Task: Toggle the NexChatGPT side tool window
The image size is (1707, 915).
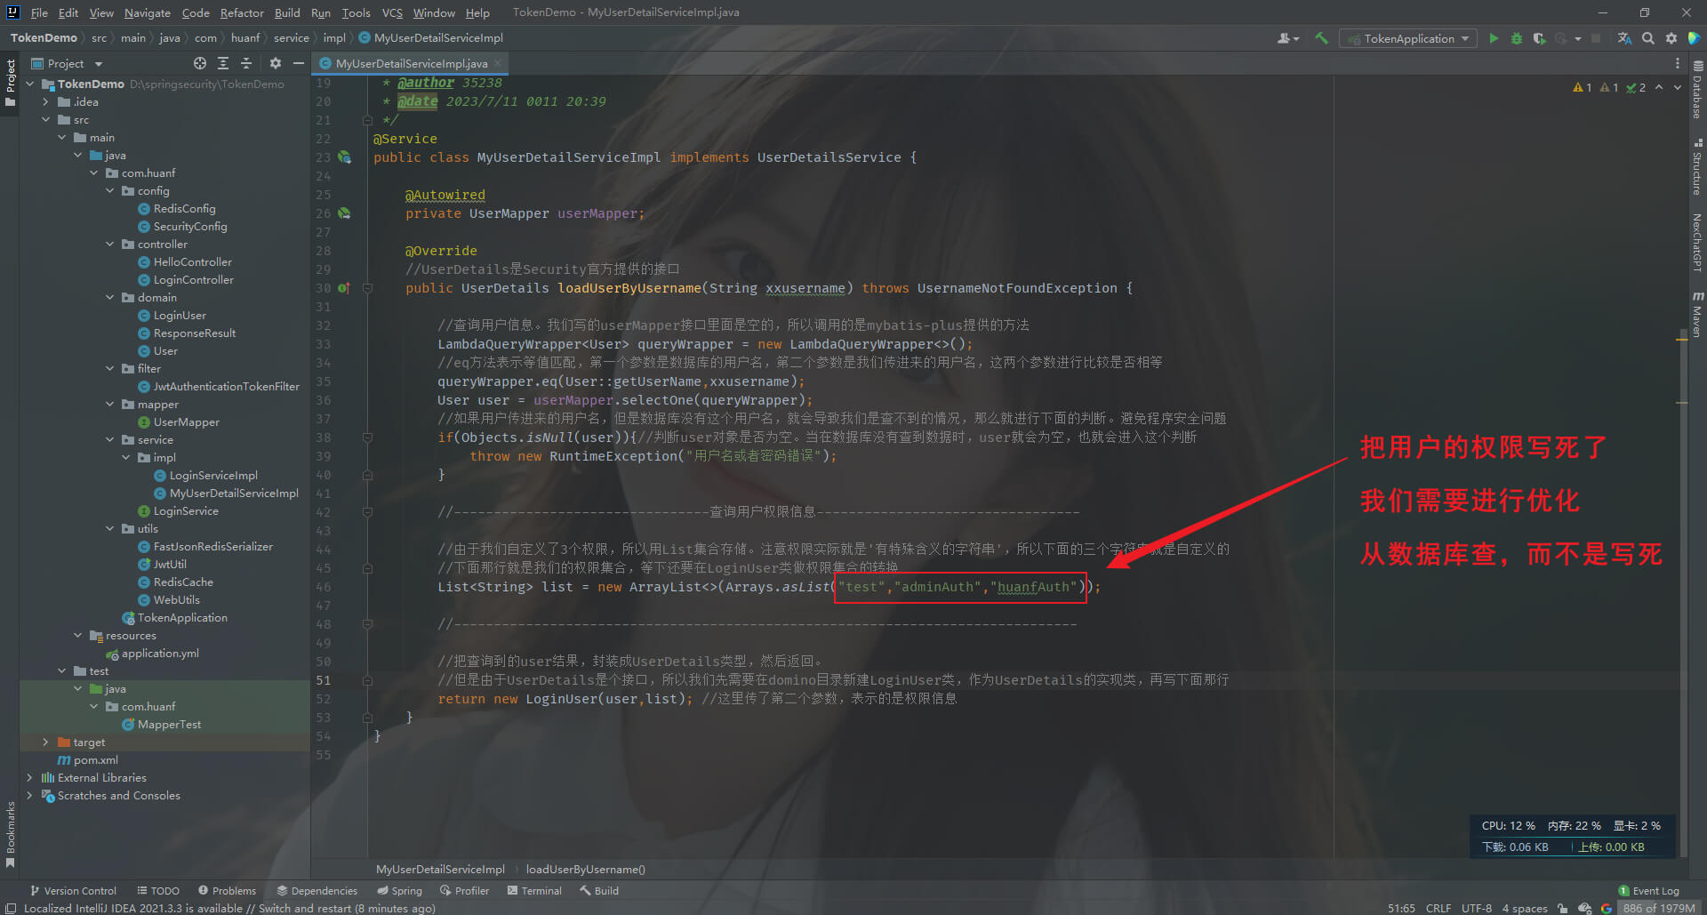Action: tap(1697, 242)
